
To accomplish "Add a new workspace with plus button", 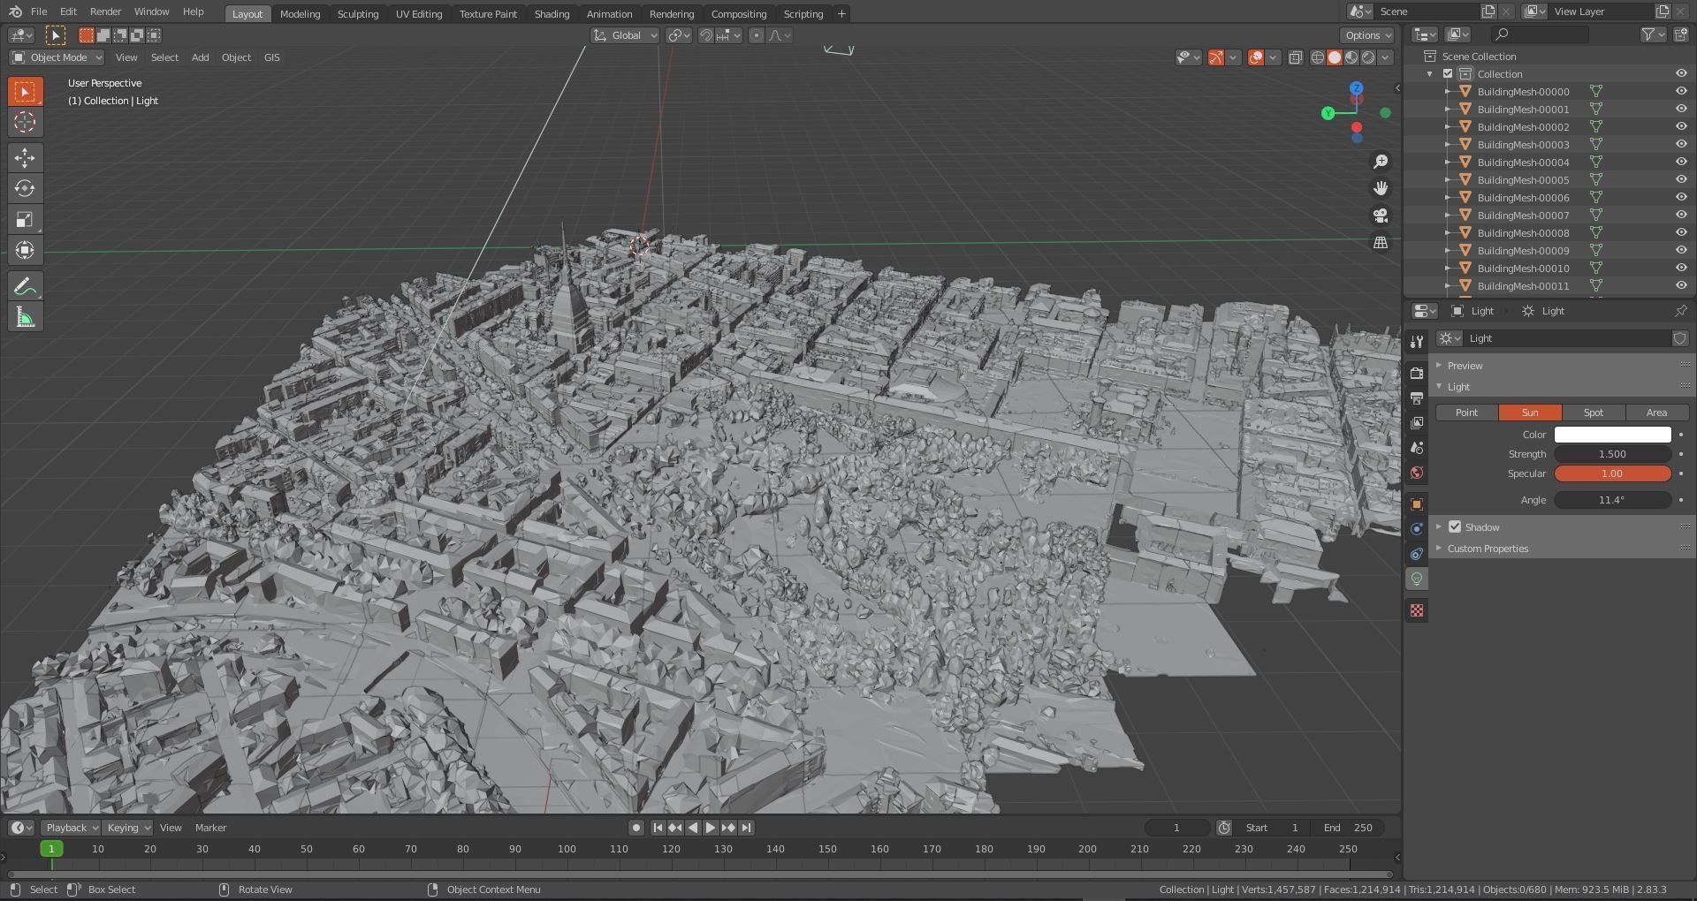I will [841, 14].
